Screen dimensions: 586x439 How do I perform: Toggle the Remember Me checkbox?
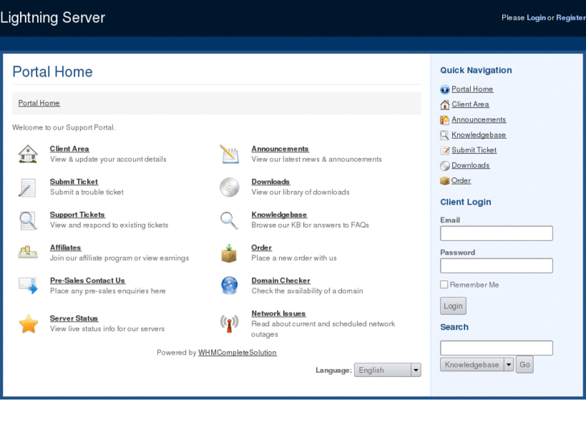click(444, 284)
